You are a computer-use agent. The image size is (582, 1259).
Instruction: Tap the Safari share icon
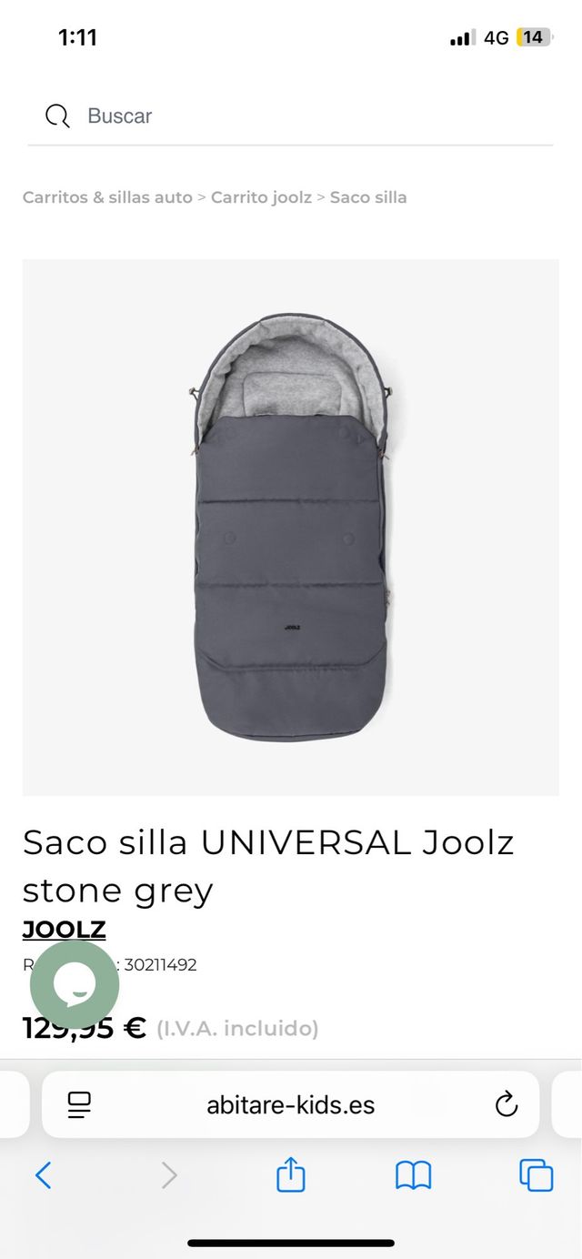[x=290, y=1174]
